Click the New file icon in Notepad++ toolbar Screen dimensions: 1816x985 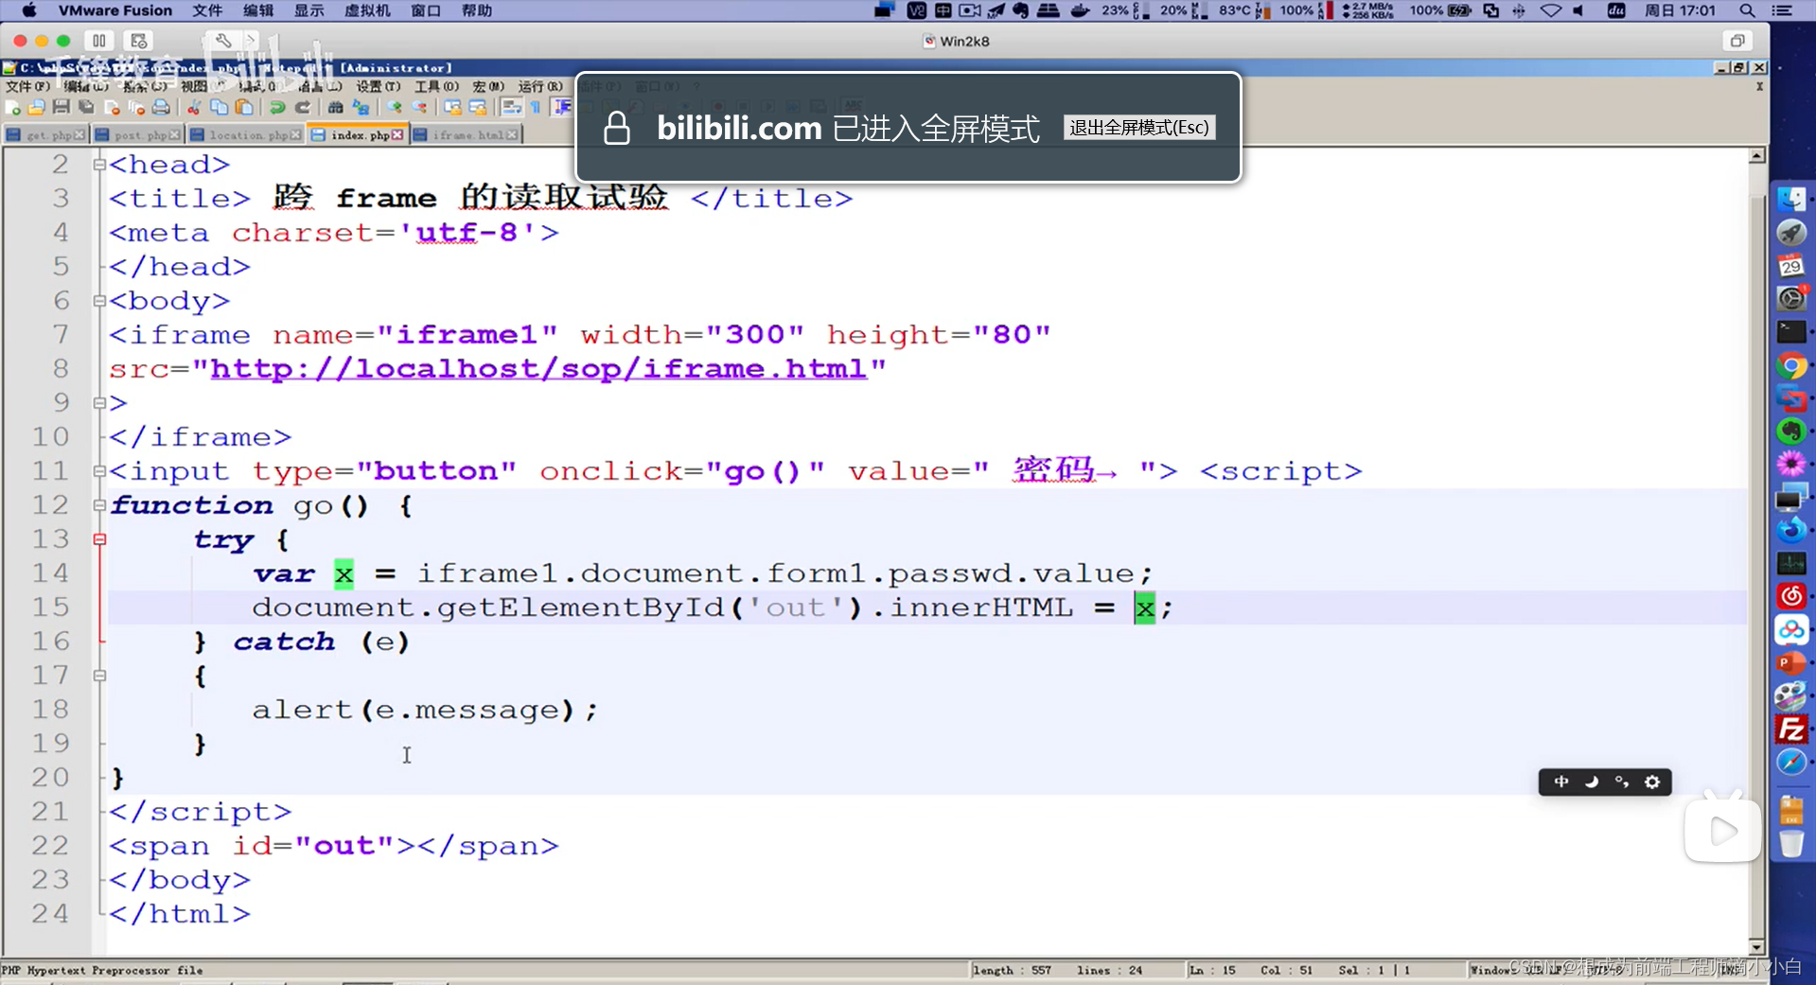pyautogui.click(x=13, y=108)
